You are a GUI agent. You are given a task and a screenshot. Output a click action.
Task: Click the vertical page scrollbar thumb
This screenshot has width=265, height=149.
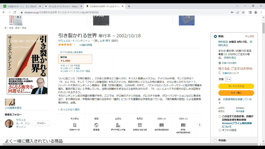tap(263, 28)
